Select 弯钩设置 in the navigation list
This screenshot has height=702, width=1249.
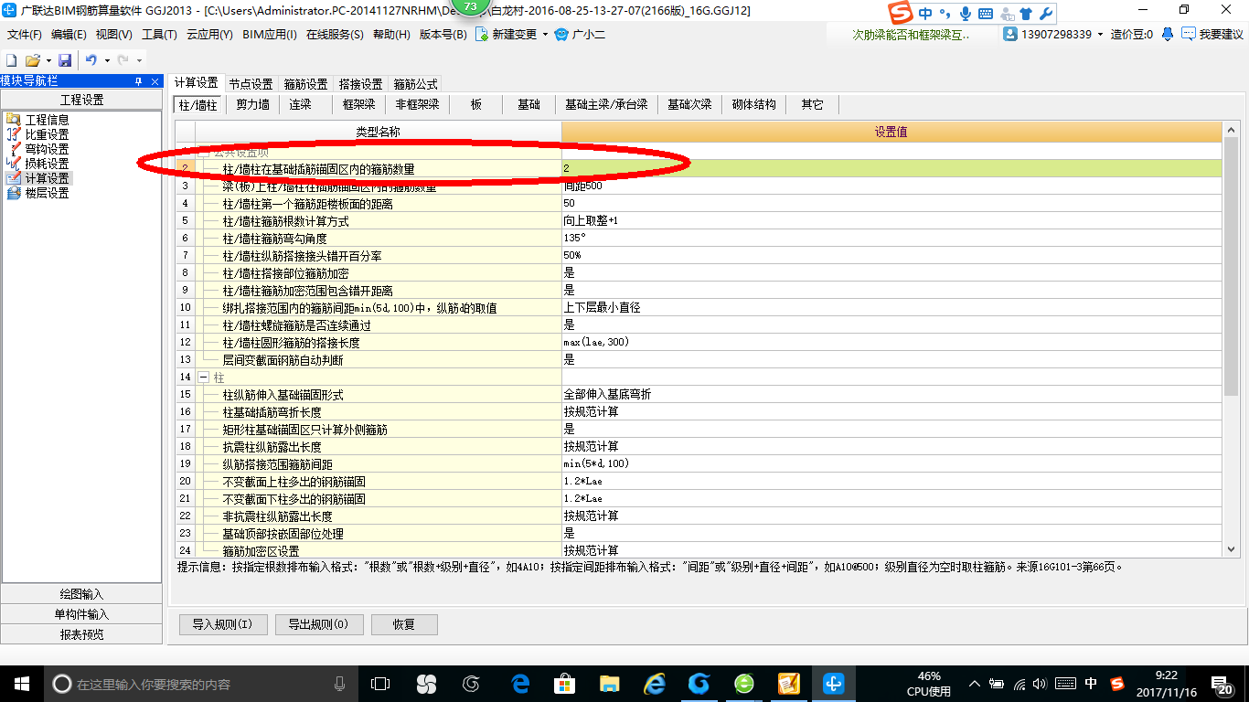(47, 149)
